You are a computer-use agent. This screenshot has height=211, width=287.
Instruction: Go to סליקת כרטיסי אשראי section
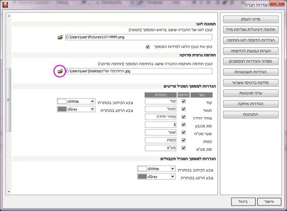251,83
